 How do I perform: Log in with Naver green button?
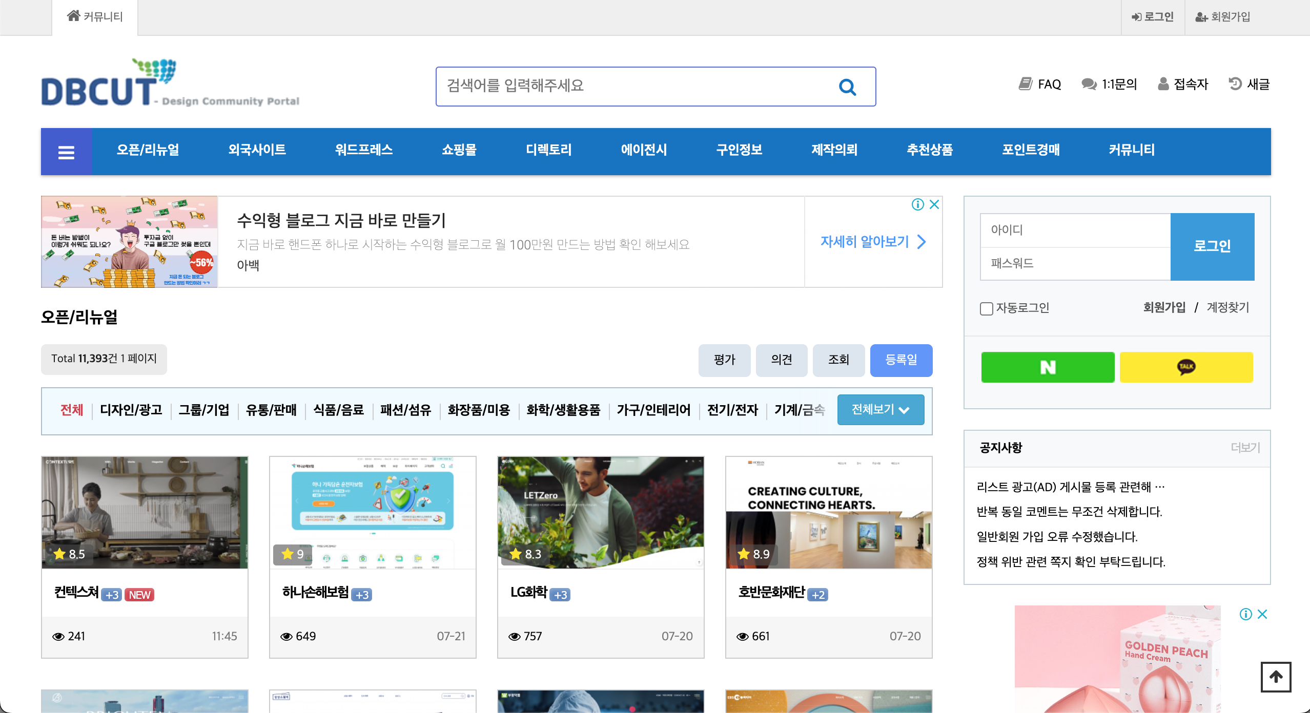pyautogui.click(x=1048, y=367)
